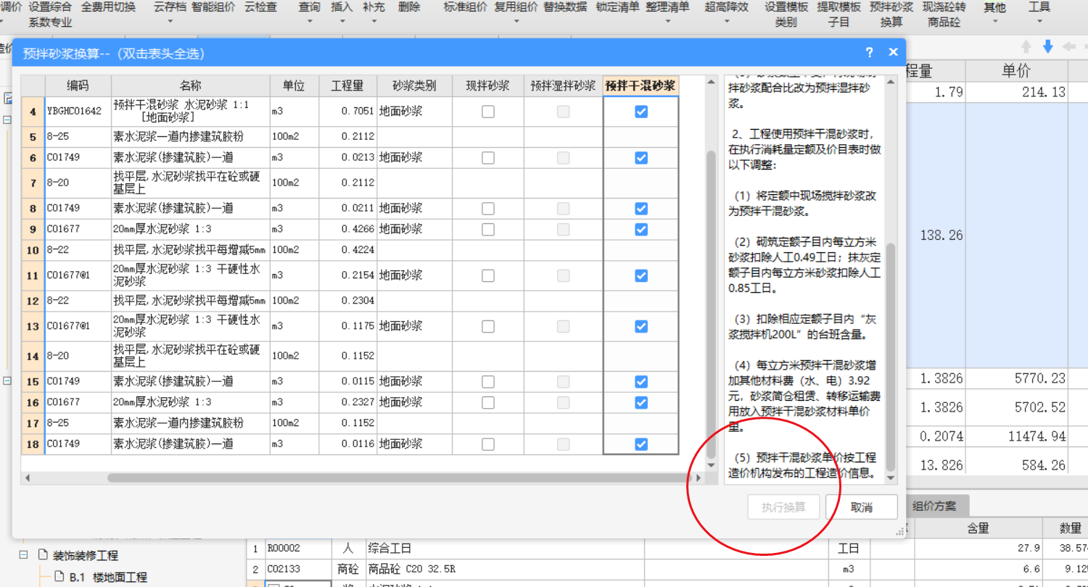Select 综合工日 cell in background table

505,549
